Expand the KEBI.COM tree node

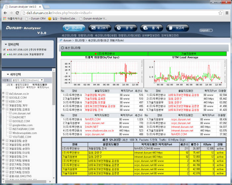click(3, 102)
